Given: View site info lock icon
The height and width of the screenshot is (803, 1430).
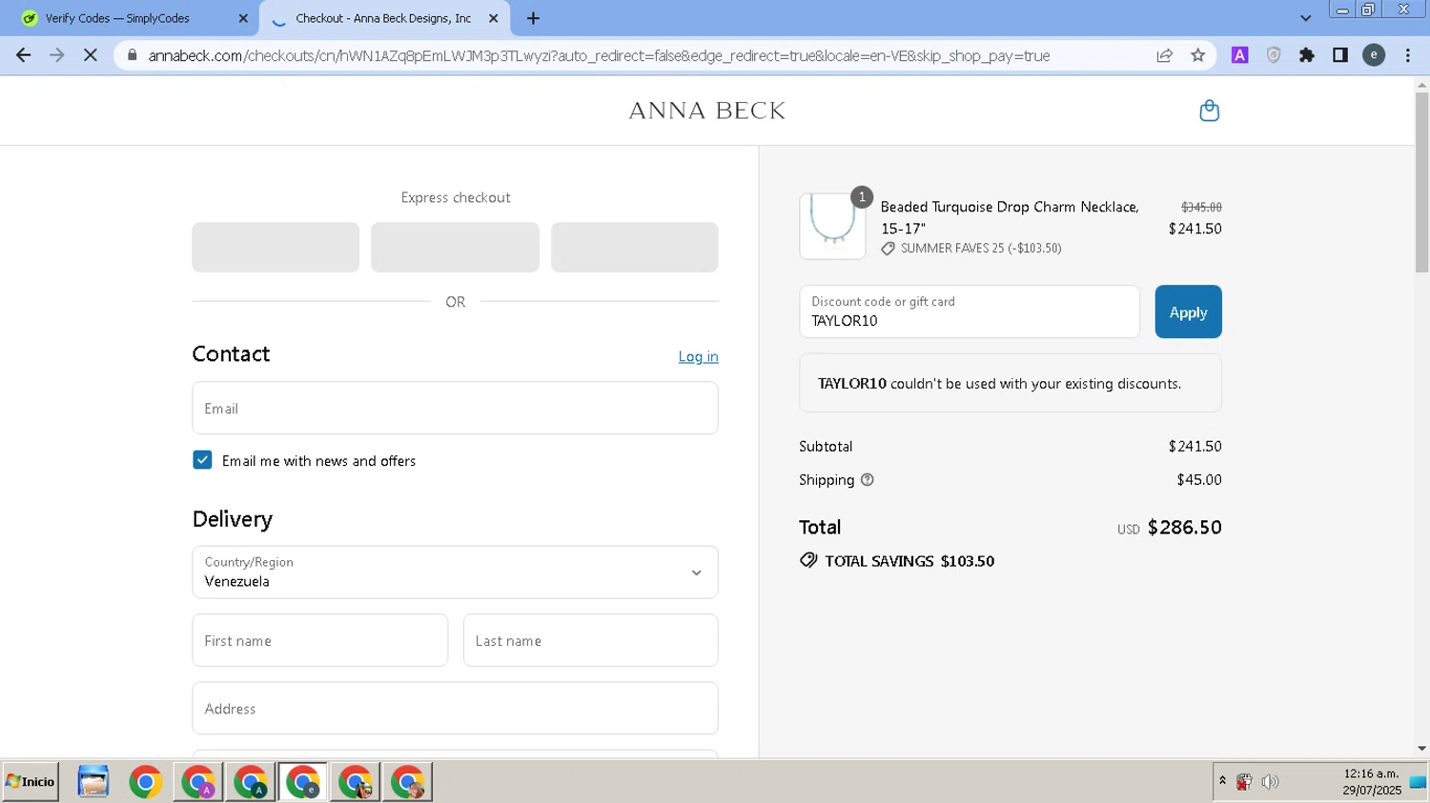Looking at the screenshot, I should point(133,55).
